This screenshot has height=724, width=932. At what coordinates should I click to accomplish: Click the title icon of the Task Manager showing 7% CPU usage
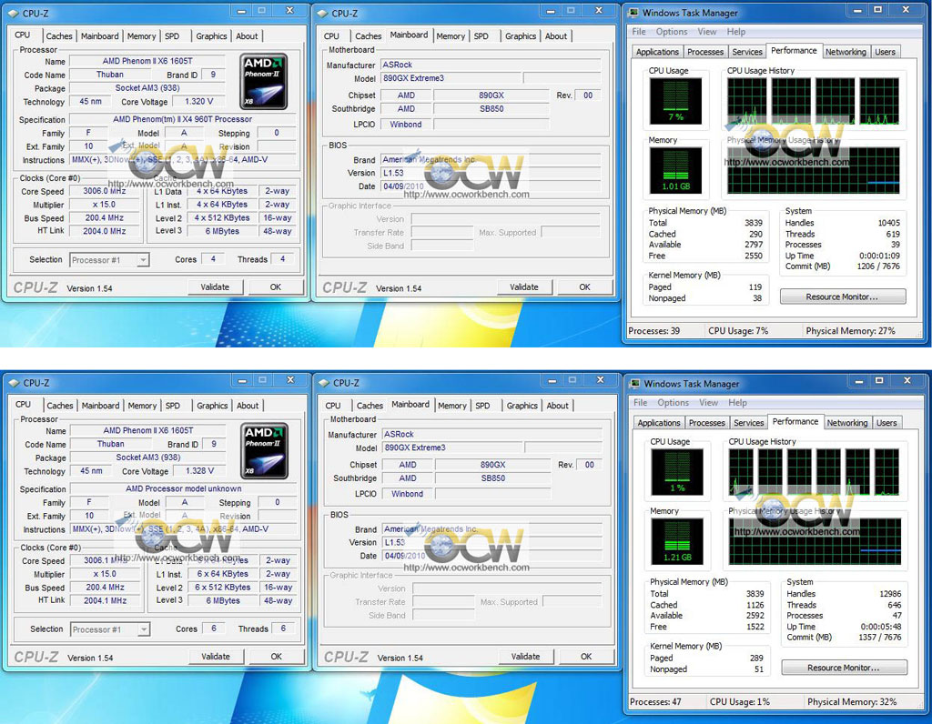click(x=633, y=13)
